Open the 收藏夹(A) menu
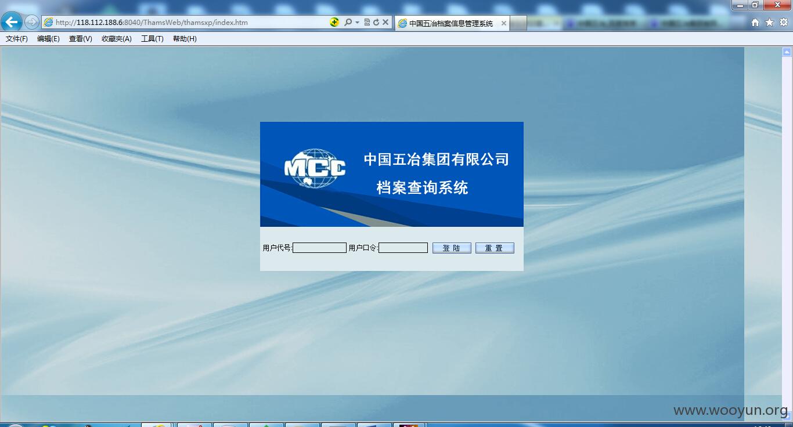This screenshot has height=427, width=793. click(x=117, y=39)
